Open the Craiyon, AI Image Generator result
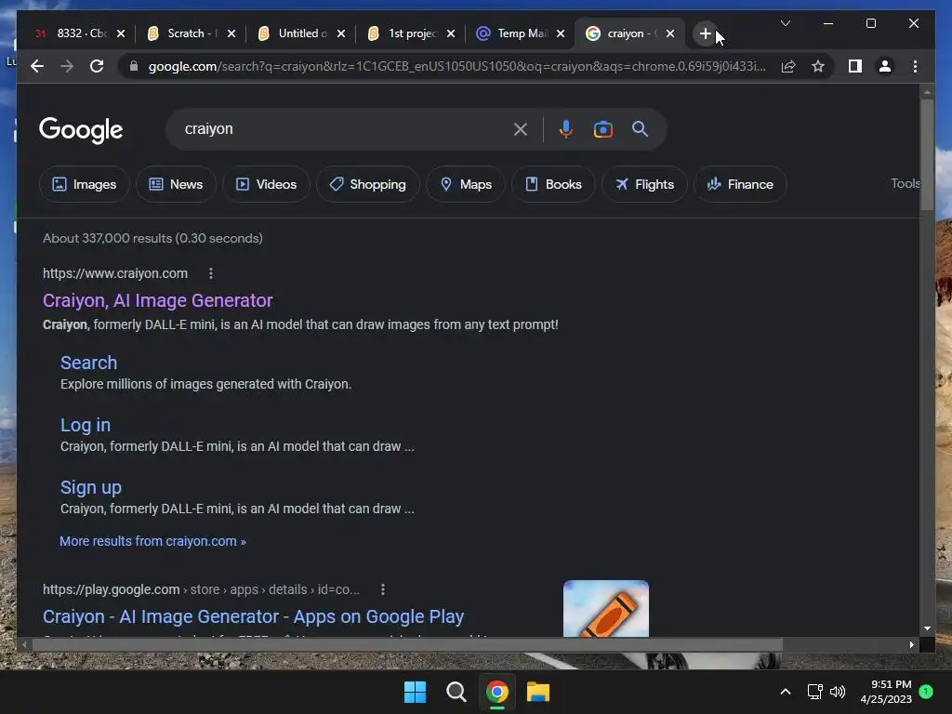This screenshot has width=952, height=714. (157, 300)
